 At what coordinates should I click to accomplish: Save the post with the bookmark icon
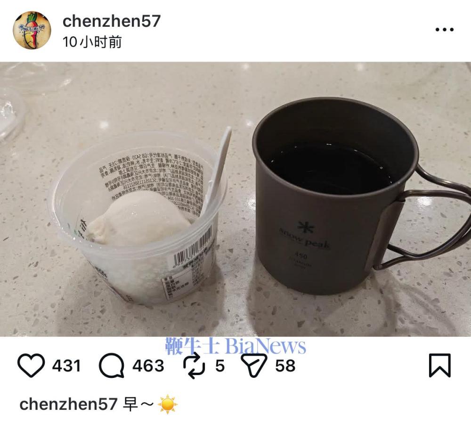click(440, 366)
